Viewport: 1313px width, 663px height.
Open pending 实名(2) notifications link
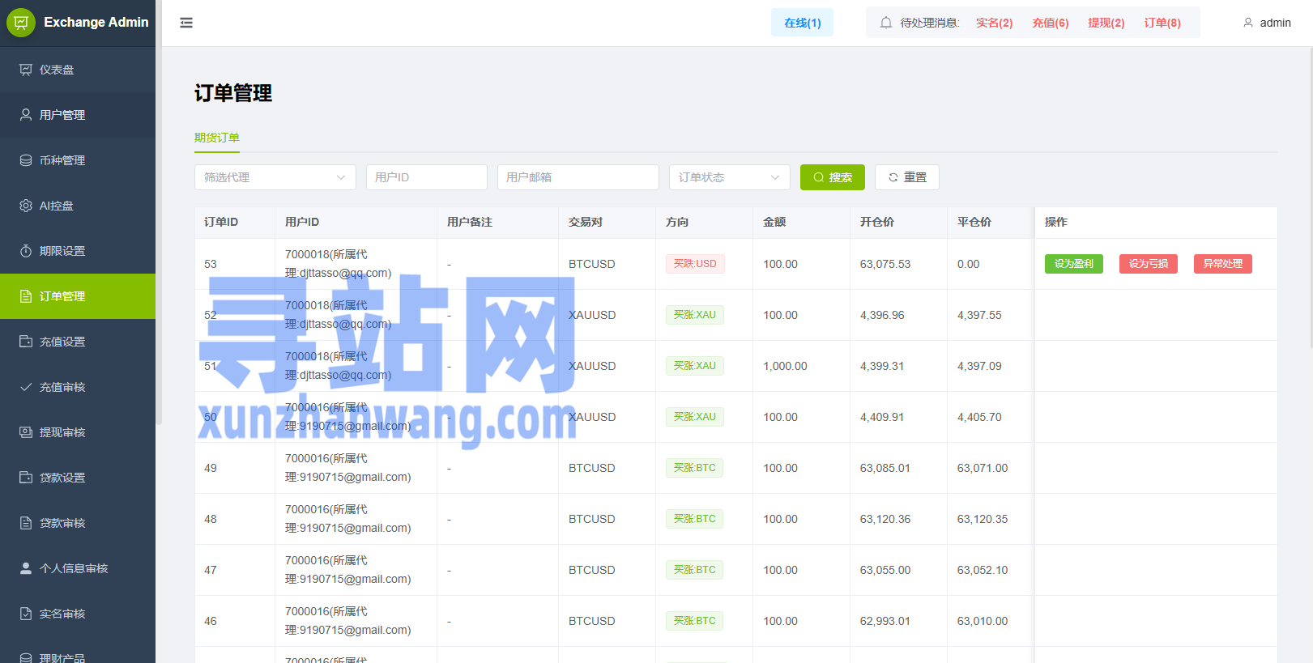(994, 23)
